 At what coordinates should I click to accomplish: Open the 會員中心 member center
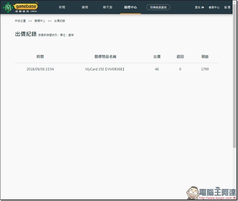pos(214,7)
